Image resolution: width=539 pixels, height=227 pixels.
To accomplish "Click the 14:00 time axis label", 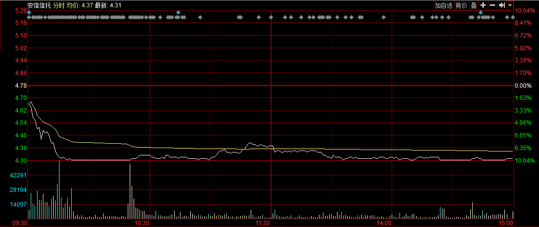I will point(384,223).
